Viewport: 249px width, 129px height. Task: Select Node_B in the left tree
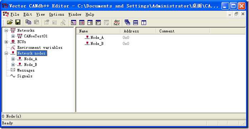click(x=30, y=64)
